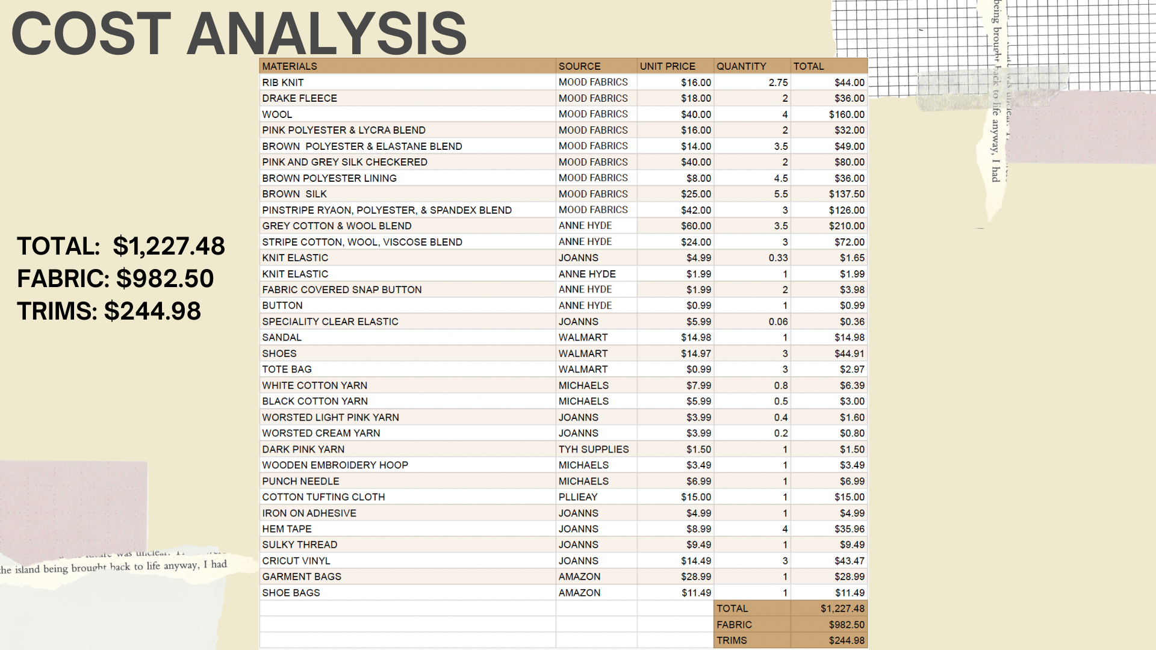Select BROWN SILK total $137.50
The image size is (1156, 650).
(829, 194)
